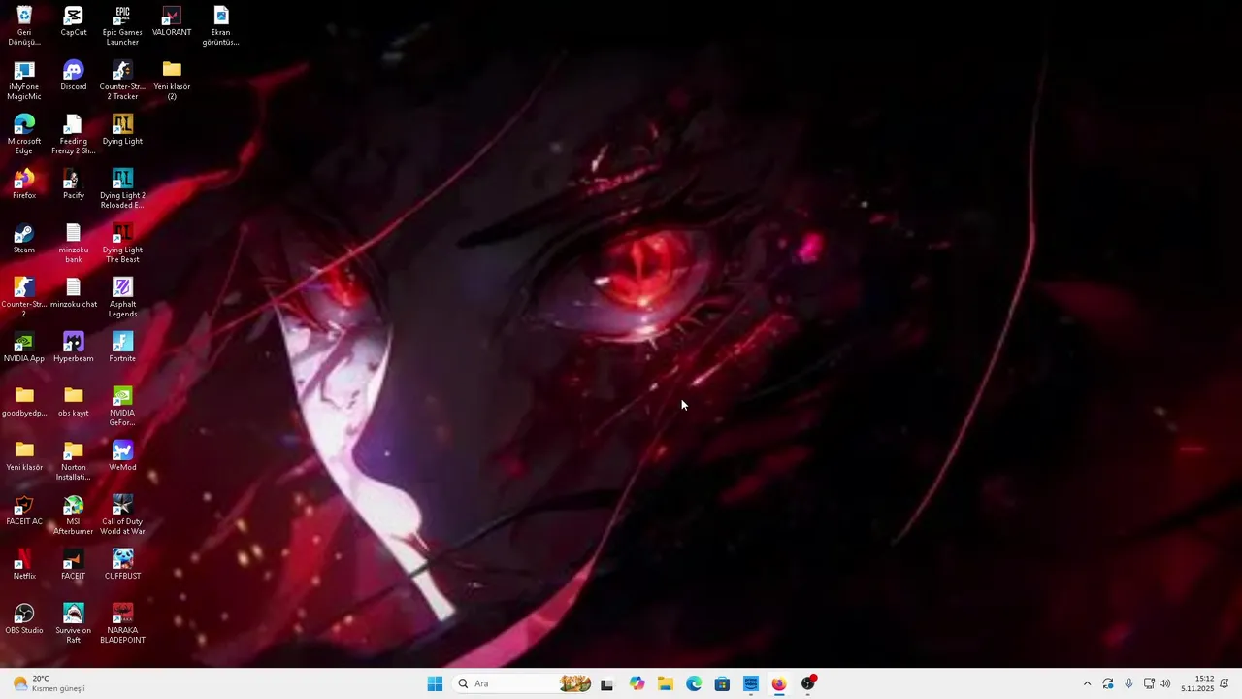The width and height of the screenshot is (1242, 699).
Task: Select Dying Light The Beast icon
Action: [x=122, y=244]
